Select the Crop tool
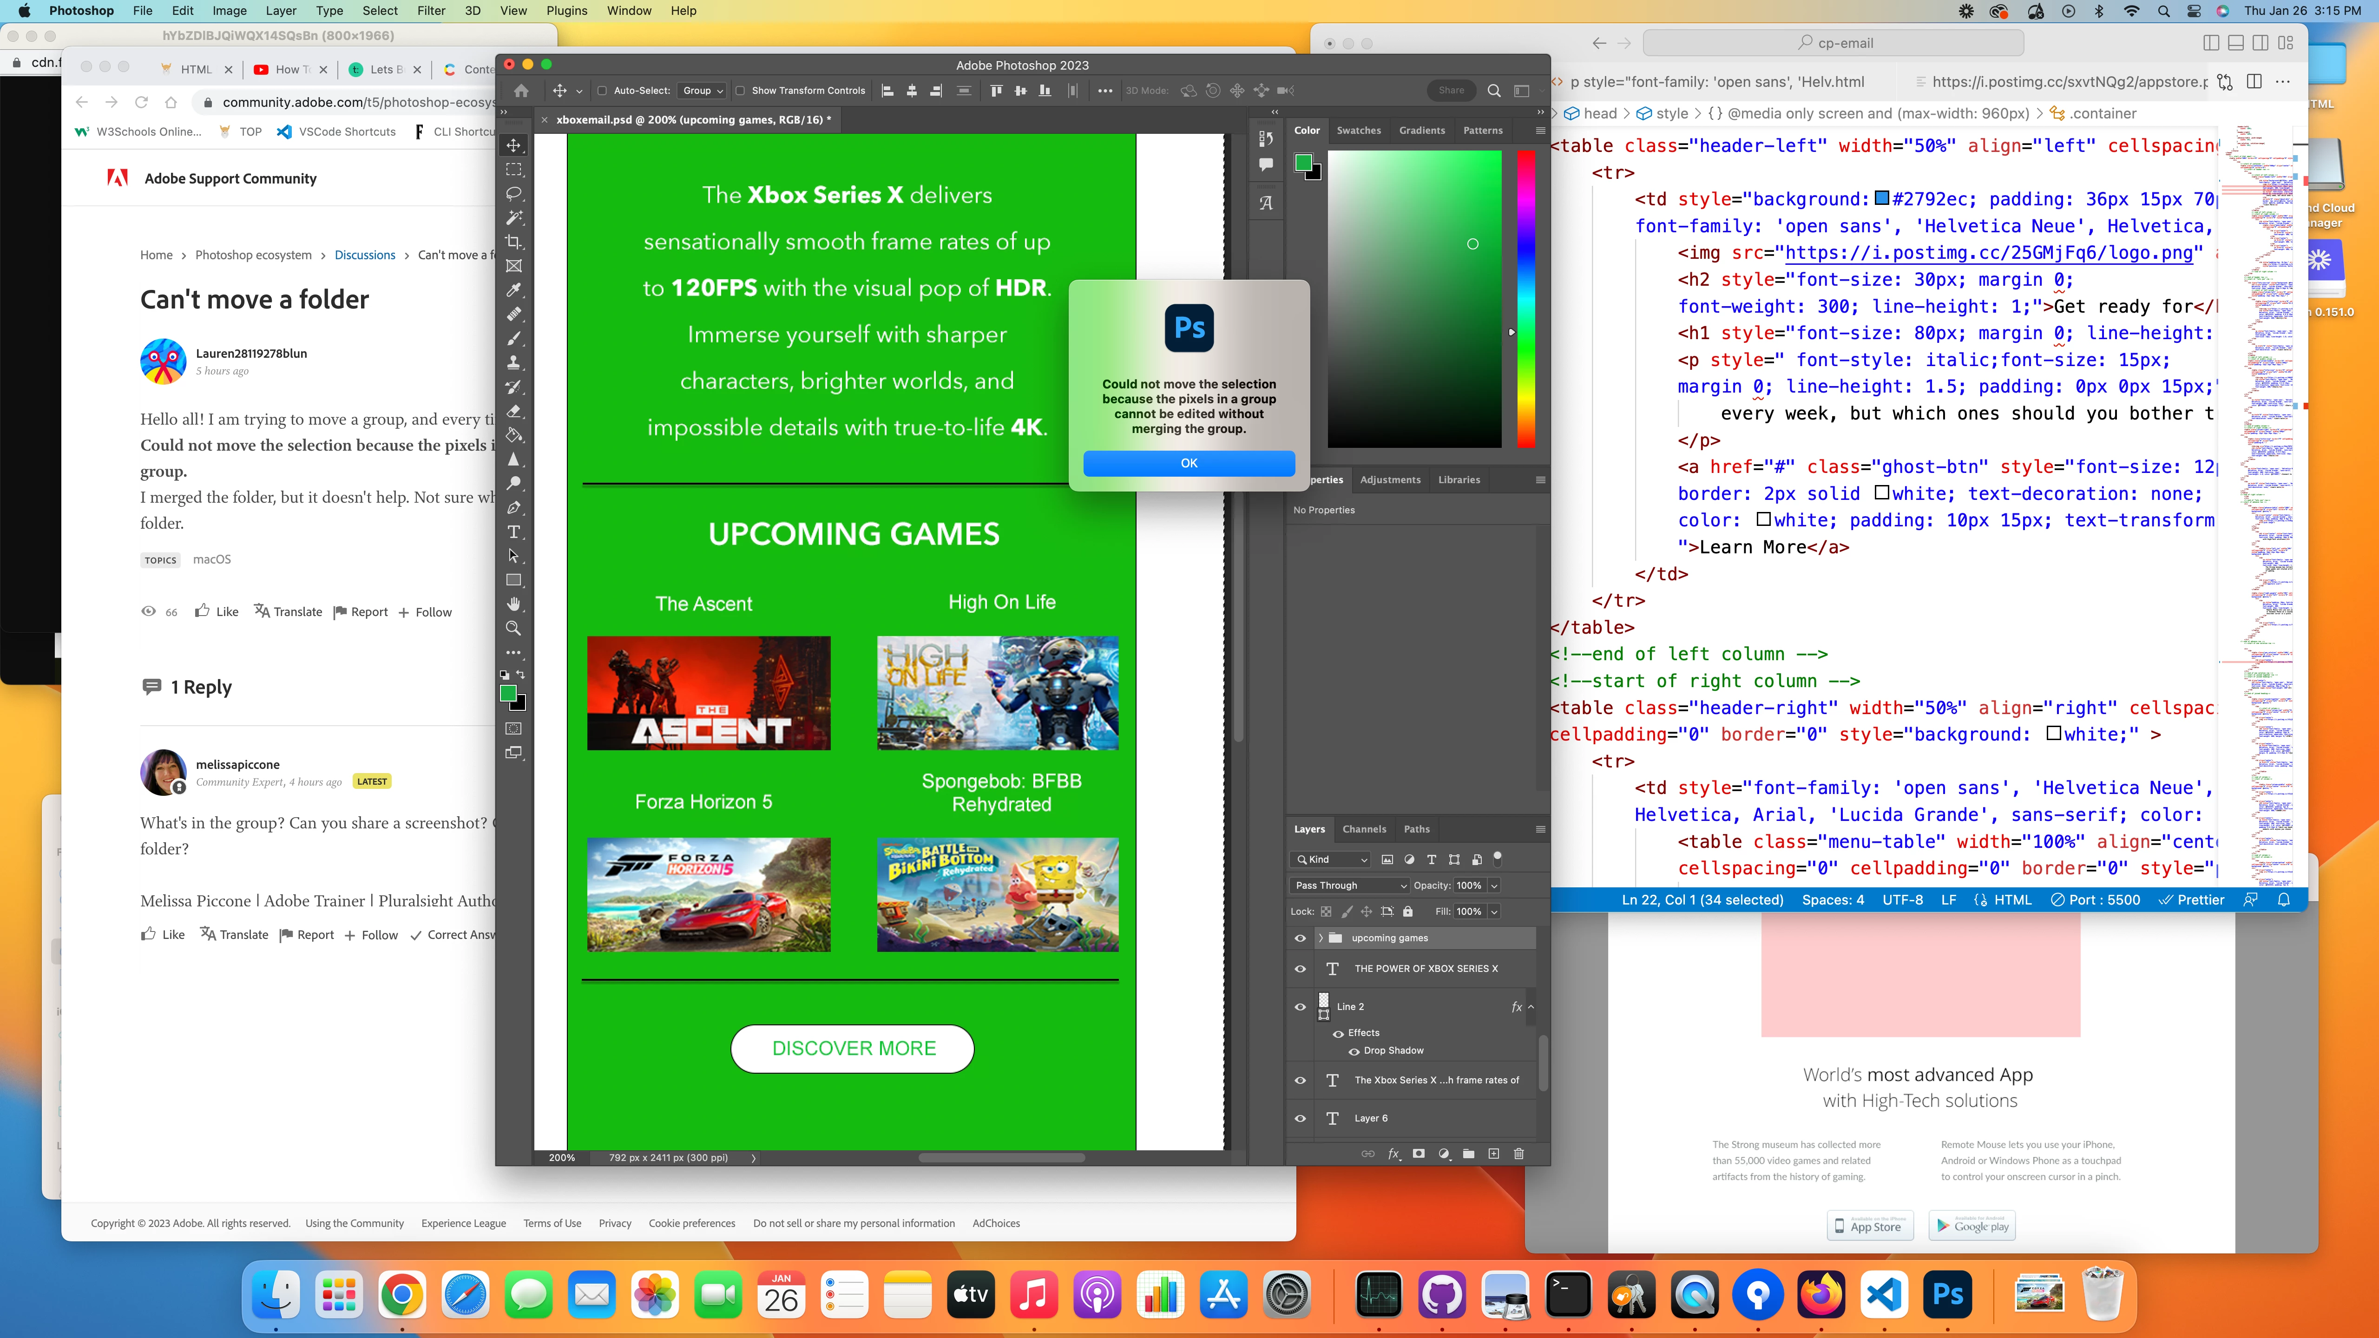Image resolution: width=2379 pixels, height=1338 pixels. 514,242
